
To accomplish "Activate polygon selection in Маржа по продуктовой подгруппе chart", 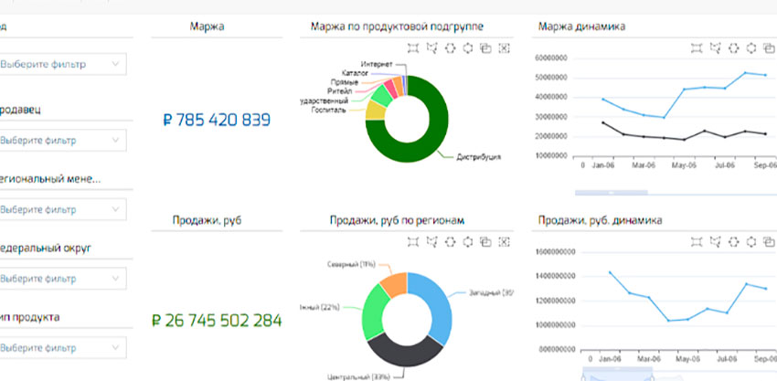I will [432, 48].
